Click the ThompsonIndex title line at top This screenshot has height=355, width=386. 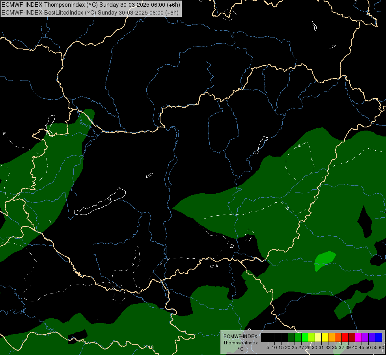click(91, 5)
